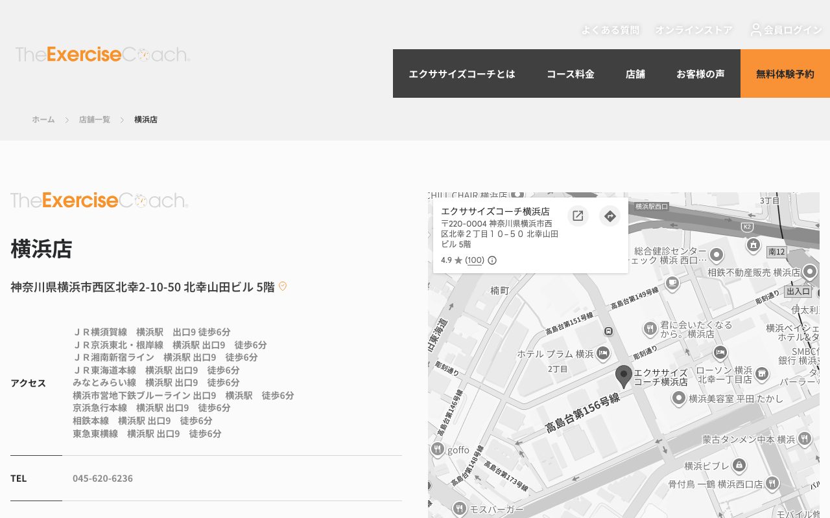The image size is (830, 518).
Task: Click ローソン 横浜北幸一丁目店 shop icon
Action: click(762, 374)
